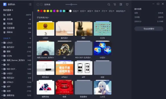The width and height of the screenshot is (166, 99).
Task: Filter by the orange color swatch
Action: [x=45, y=11]
